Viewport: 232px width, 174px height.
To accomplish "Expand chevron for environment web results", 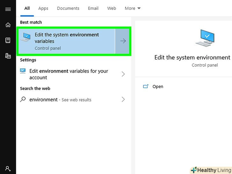I will pyautogui.click(x=123, y=99).
